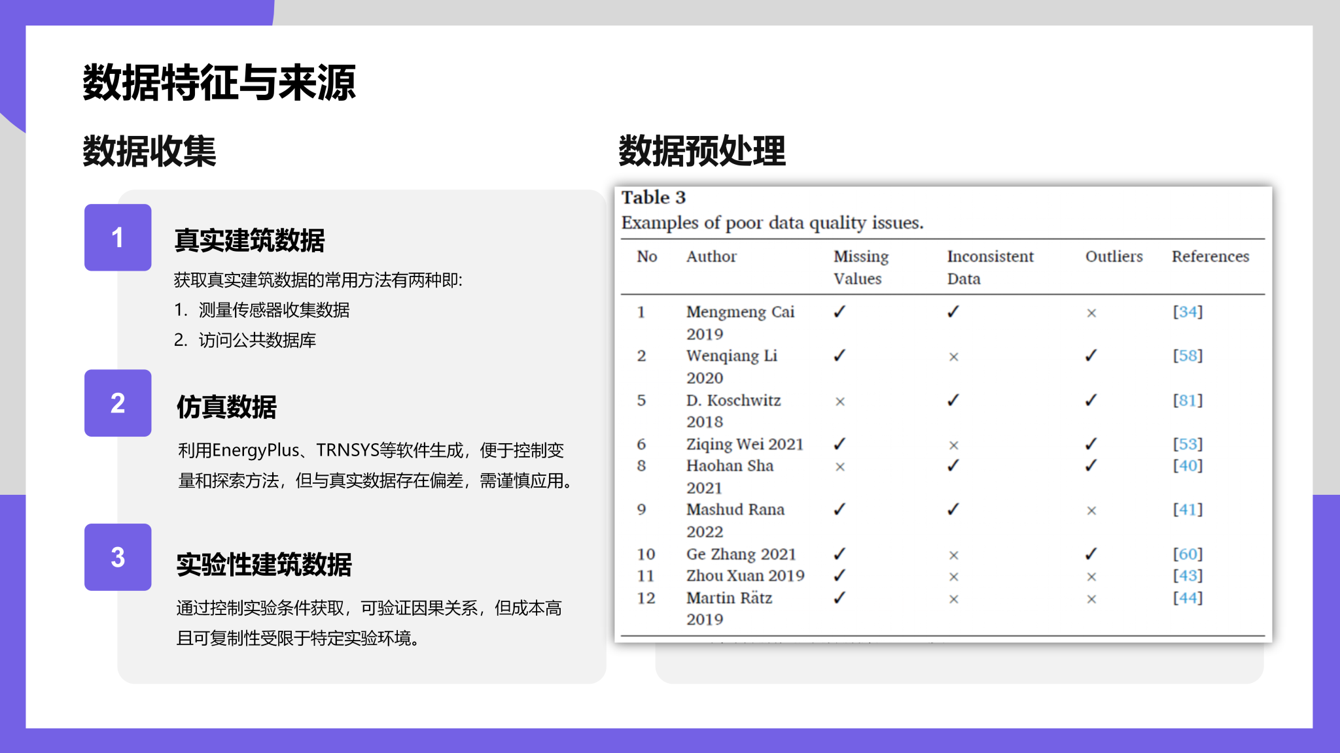Open reference link [44]
The height and width of the screenshot is (753, 1340).
click(x=1187, y=597)
